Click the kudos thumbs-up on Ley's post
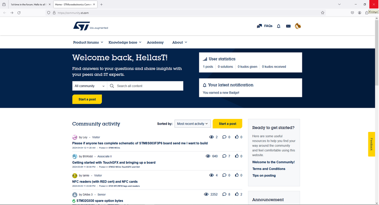379x205 pixels. [x=237, y=137]
